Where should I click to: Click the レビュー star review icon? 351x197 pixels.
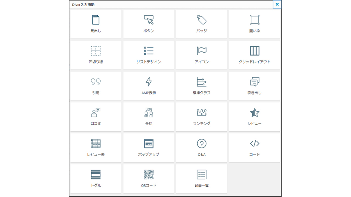pos(254,113)
